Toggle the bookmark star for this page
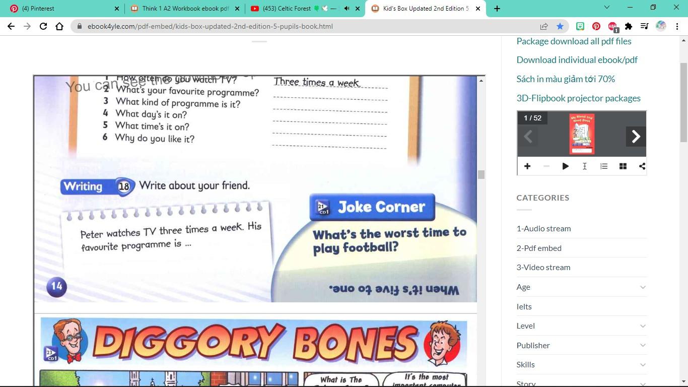This screenshot has width=688, height=387. pos(560,26)
